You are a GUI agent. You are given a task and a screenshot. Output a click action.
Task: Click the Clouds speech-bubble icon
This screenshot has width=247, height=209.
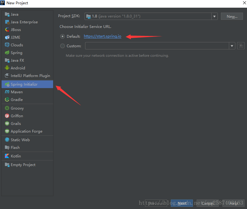[x=7, y=45]
